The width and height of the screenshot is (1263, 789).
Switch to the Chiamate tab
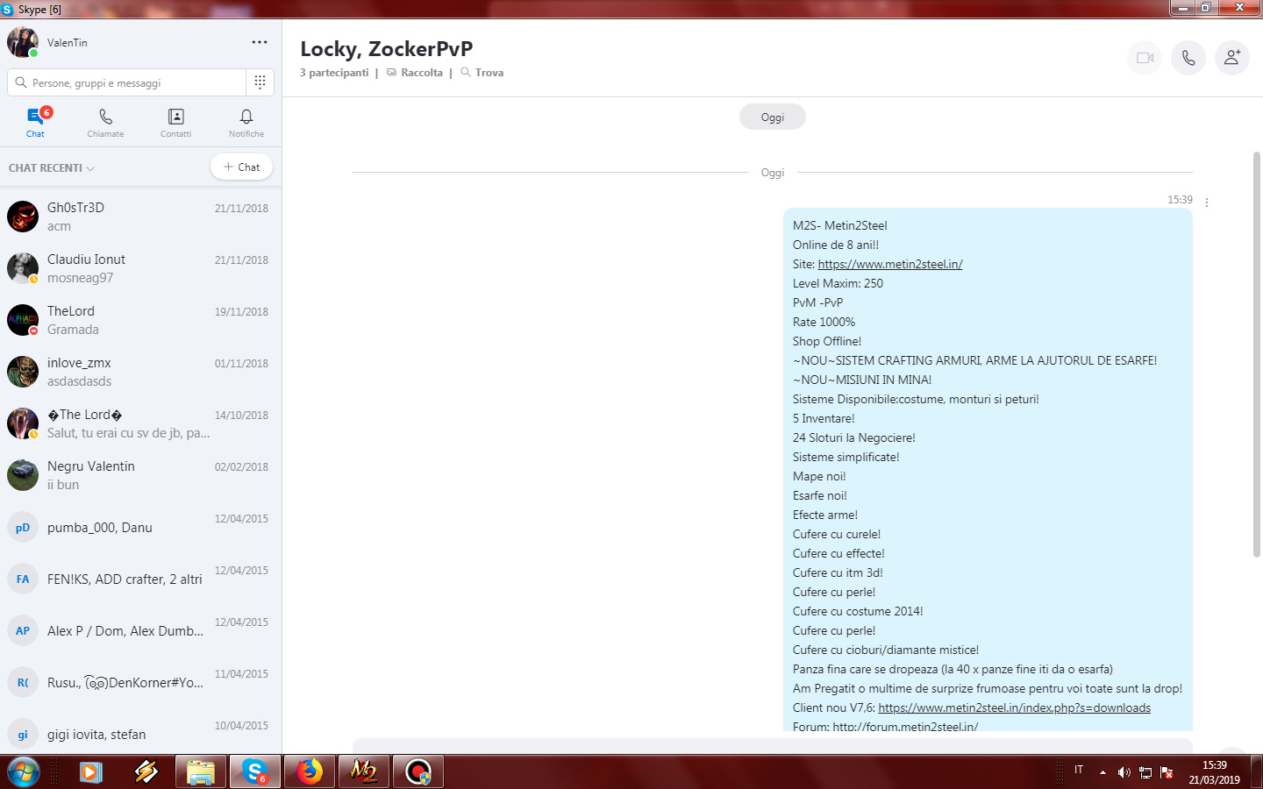105,122
